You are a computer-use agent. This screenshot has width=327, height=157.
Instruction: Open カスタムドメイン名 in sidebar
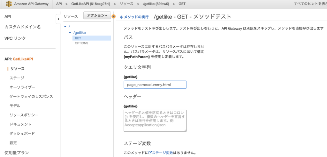click(x=23, y=27)
